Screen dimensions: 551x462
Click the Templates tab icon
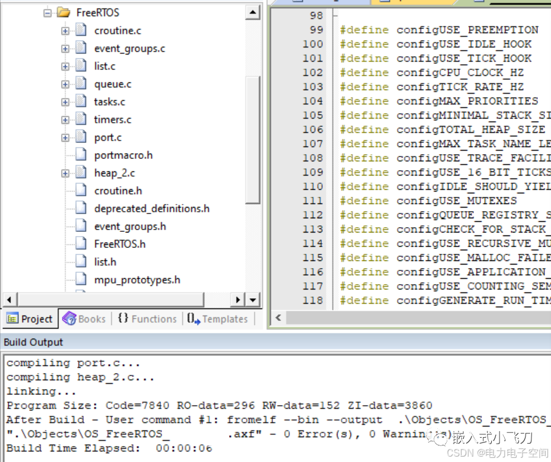tap(192, 318)
